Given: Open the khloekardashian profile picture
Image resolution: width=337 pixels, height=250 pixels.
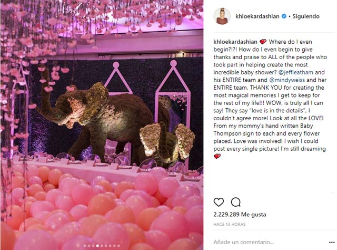Looking at the screenshot, I should click(x=222, y=16).
